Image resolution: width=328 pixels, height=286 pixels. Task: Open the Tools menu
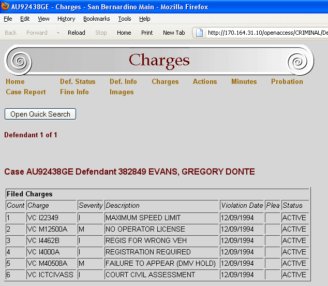click(125, 19)
